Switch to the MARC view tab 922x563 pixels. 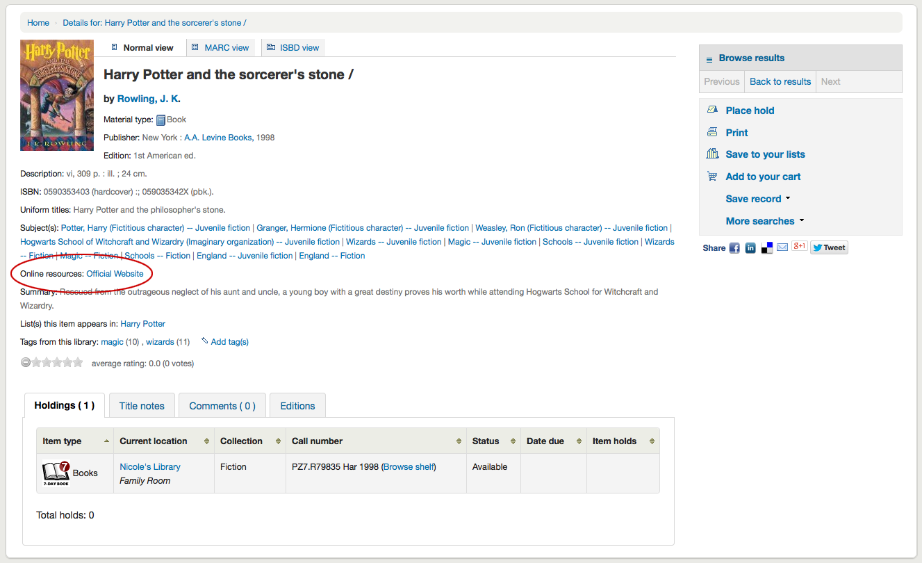tap(220, 48)
